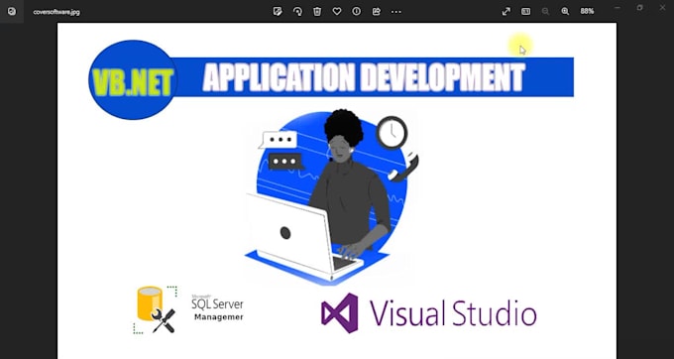Image resolution: width=674 pixels, height=359 pixels.
Task: Click the SQL Server Management logo
Action: [188, 310]
